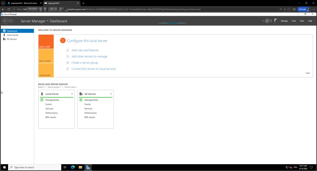Open the action center notification icon

pyautogui.click(x=312, y=167)
